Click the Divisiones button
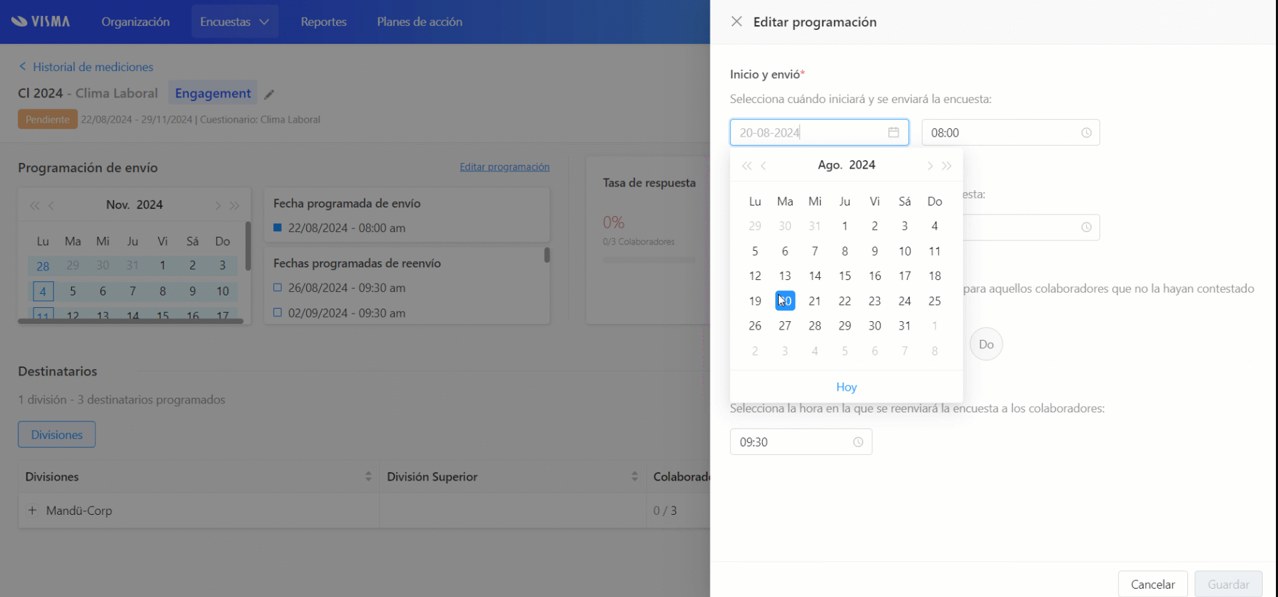Viewport: 1278px width, 597px height. 56,435
